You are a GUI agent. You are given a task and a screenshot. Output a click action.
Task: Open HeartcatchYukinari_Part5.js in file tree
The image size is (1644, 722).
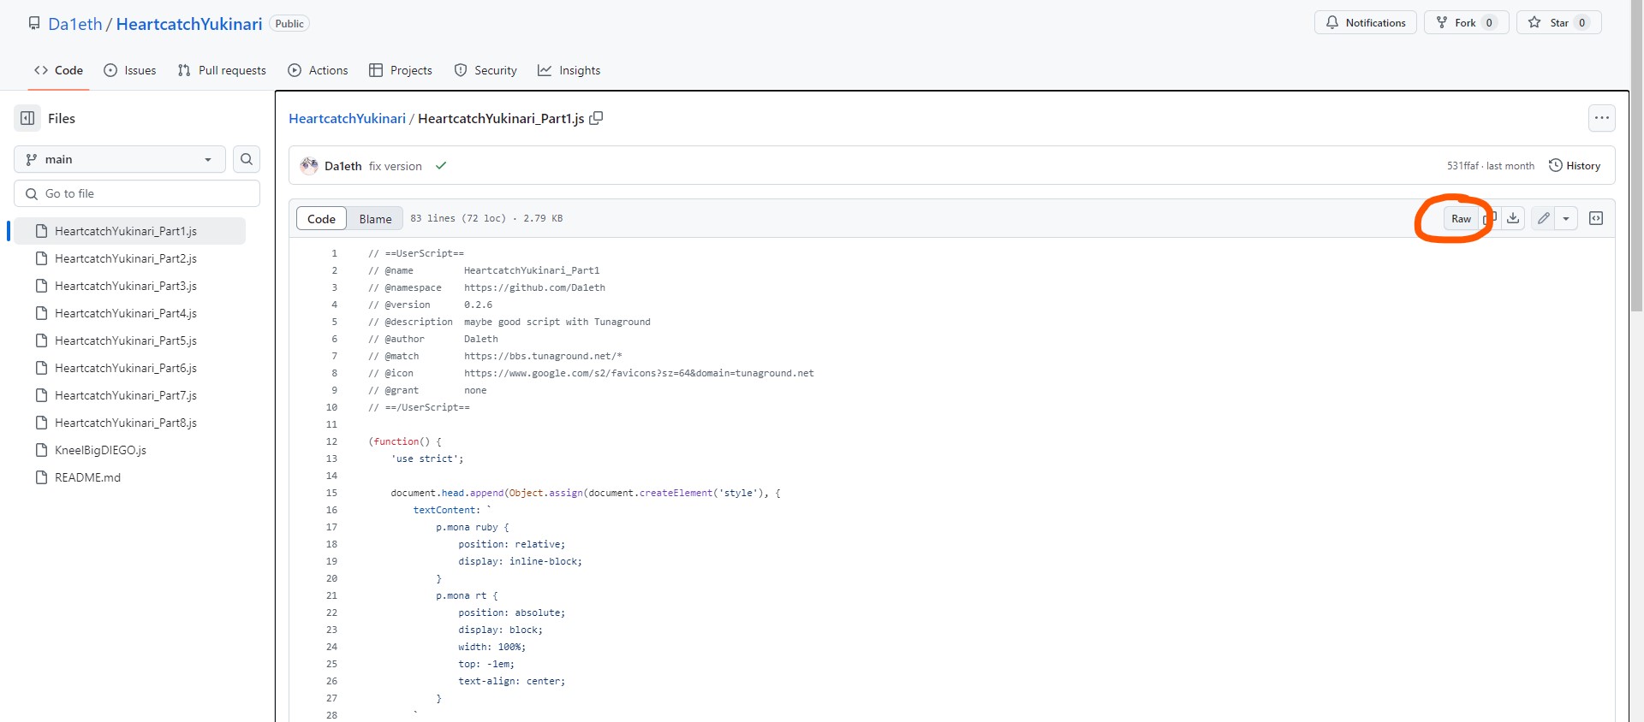tap(125, 340)
